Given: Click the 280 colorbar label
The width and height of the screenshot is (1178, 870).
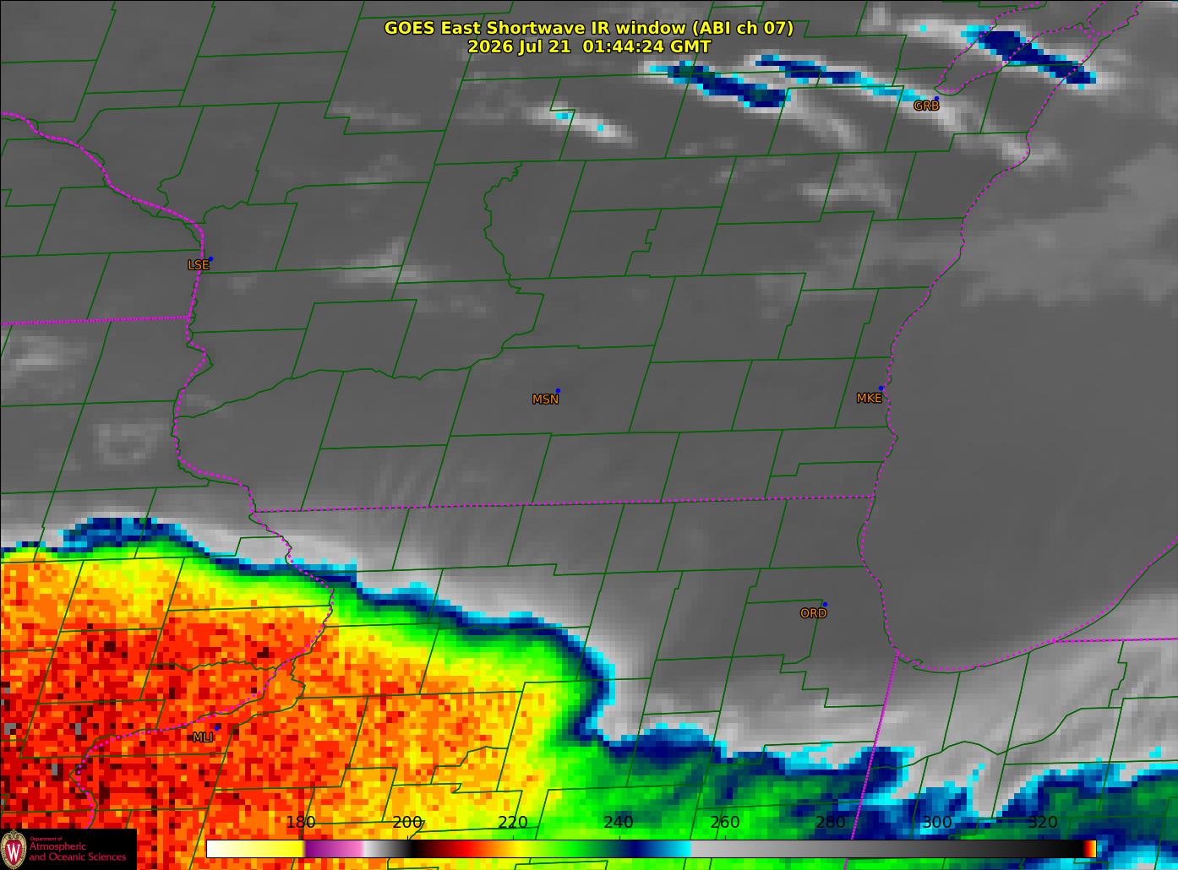Looking at the screenshot, I should coord(831,823).
